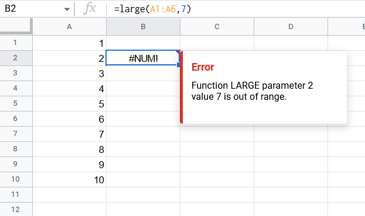Image resolution: width=365 pixels, height=216 pixels.
Task: Select column D header
Action: click(291, 27)
